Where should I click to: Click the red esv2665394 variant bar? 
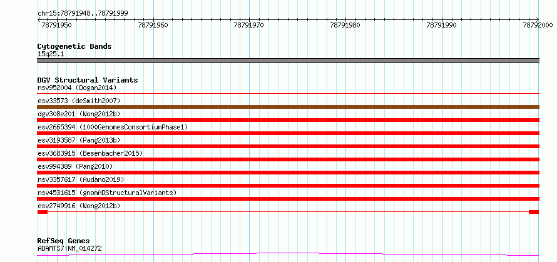click(x=288, y=133)
